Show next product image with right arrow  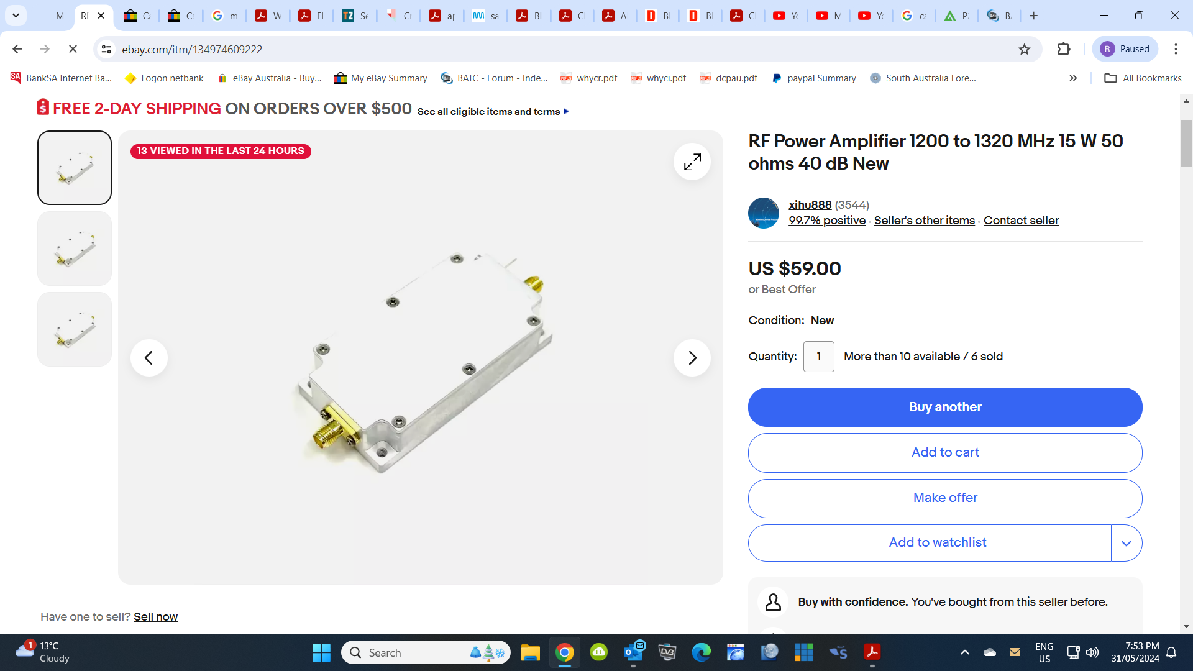692,358
